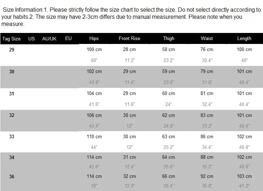Select the 110 cm hips value
The height and width of the screenshot is (191, 263).
[94, 136]
